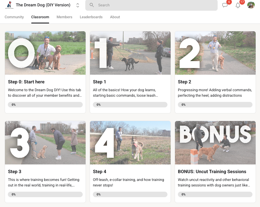Click the Step 0 progress bar
Image resolution: width=260 pixels, height=207 pixels.
pos(45,105)
